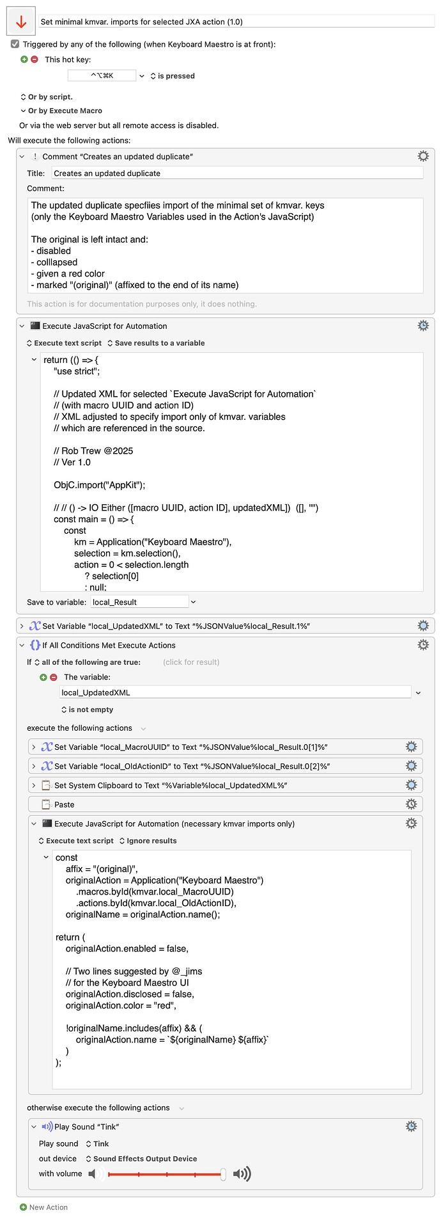Image resolution: width=441 pixels, height=1217 pixels.
Task: Click the Execute JavaScript for Automation action icon
Action: [x=35, y=325]
